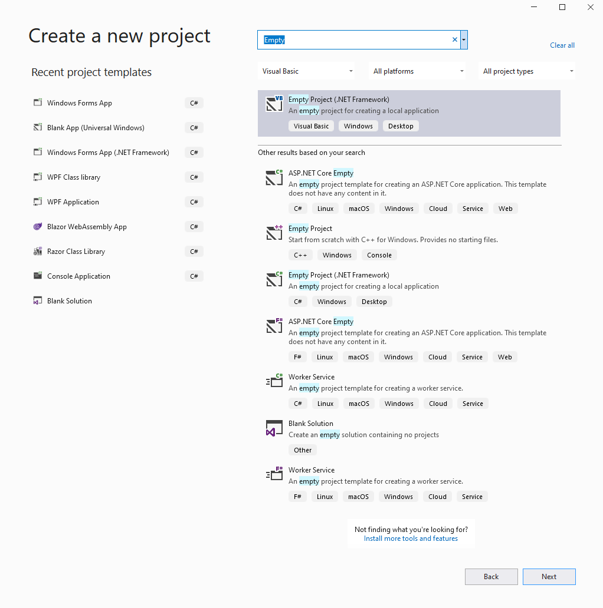
Task: Click the C# badge next to WPF Application
Action: click(194, 202)
